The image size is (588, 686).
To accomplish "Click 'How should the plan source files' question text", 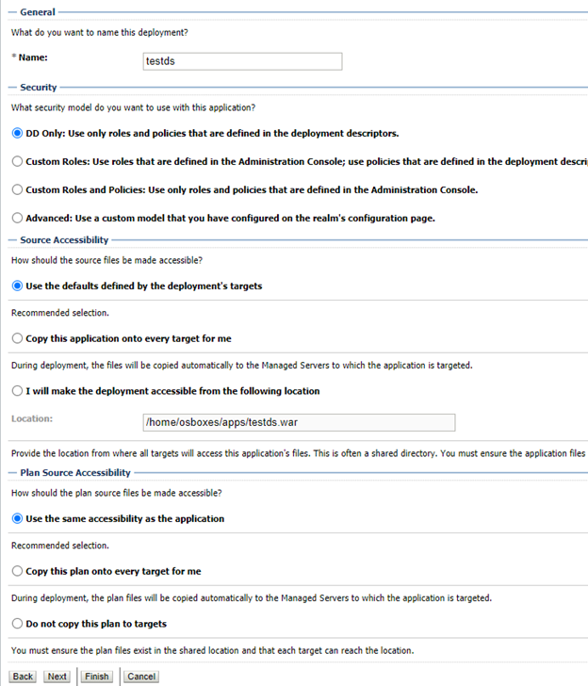I will (x=117, y=493).
